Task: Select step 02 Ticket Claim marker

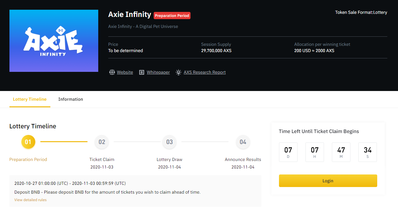Action: pyautogui.click(x=102, y=142)
